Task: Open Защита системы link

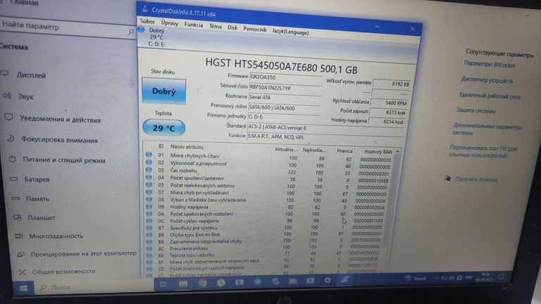Action: tap(475, 110)
